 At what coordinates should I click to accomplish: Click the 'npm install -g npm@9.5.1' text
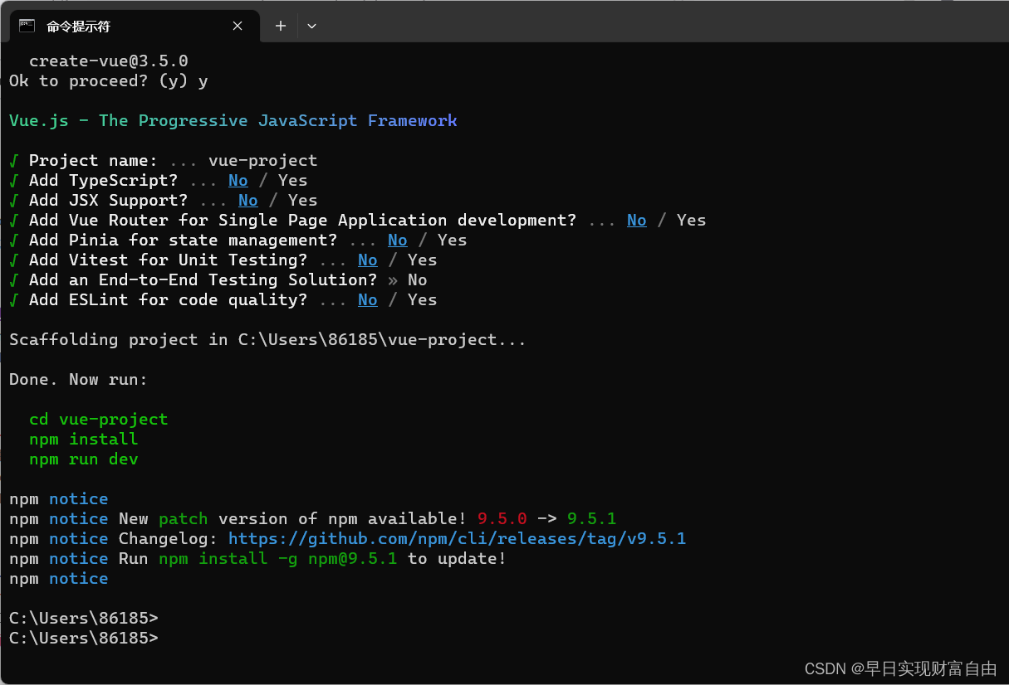point(278,558)
